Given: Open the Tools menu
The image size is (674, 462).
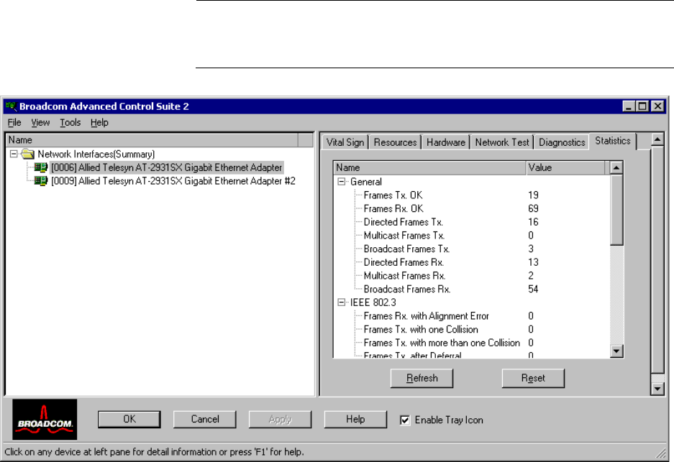Looking at the screenshot, I should 70,123.
